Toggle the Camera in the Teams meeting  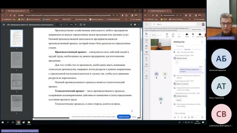[187, 35]
